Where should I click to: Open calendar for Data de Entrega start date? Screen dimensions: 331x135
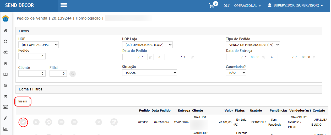tap(263, 57)
